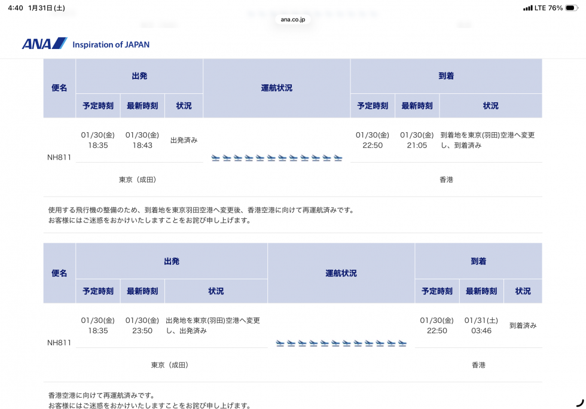Tap the ana.co.jp address bar

[292, 20]
